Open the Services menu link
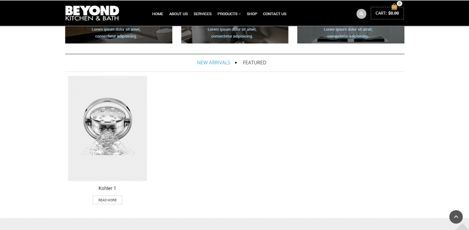The image size is (469, 230). click(x=202, y=14)
